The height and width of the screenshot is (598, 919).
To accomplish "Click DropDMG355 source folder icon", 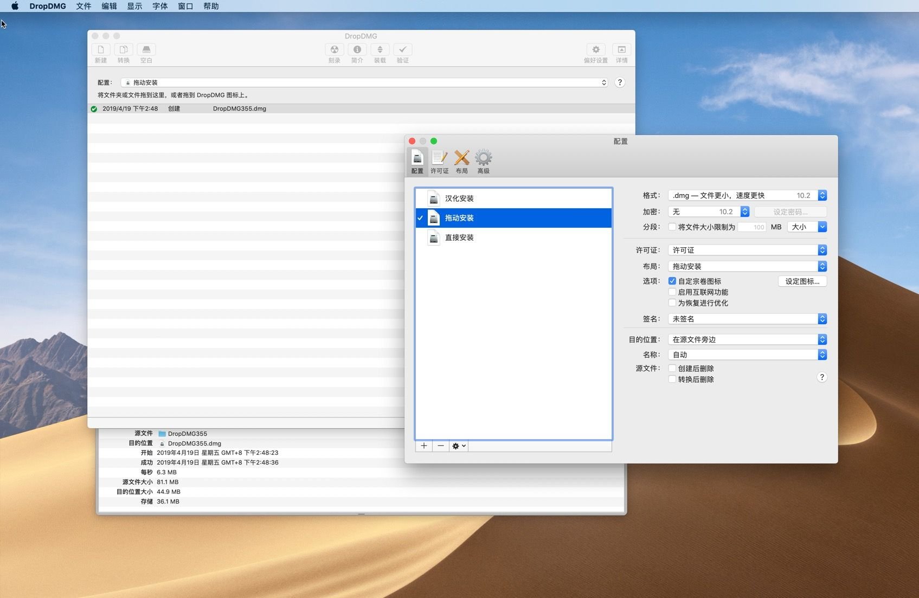I will pyautogui.click(x=162, y=434).
